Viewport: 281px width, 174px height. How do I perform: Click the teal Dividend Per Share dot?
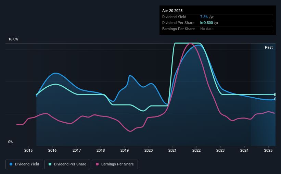(x=50, y=164)
